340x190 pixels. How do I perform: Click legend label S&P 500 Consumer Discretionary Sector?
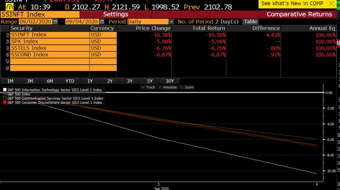[55, 102]
